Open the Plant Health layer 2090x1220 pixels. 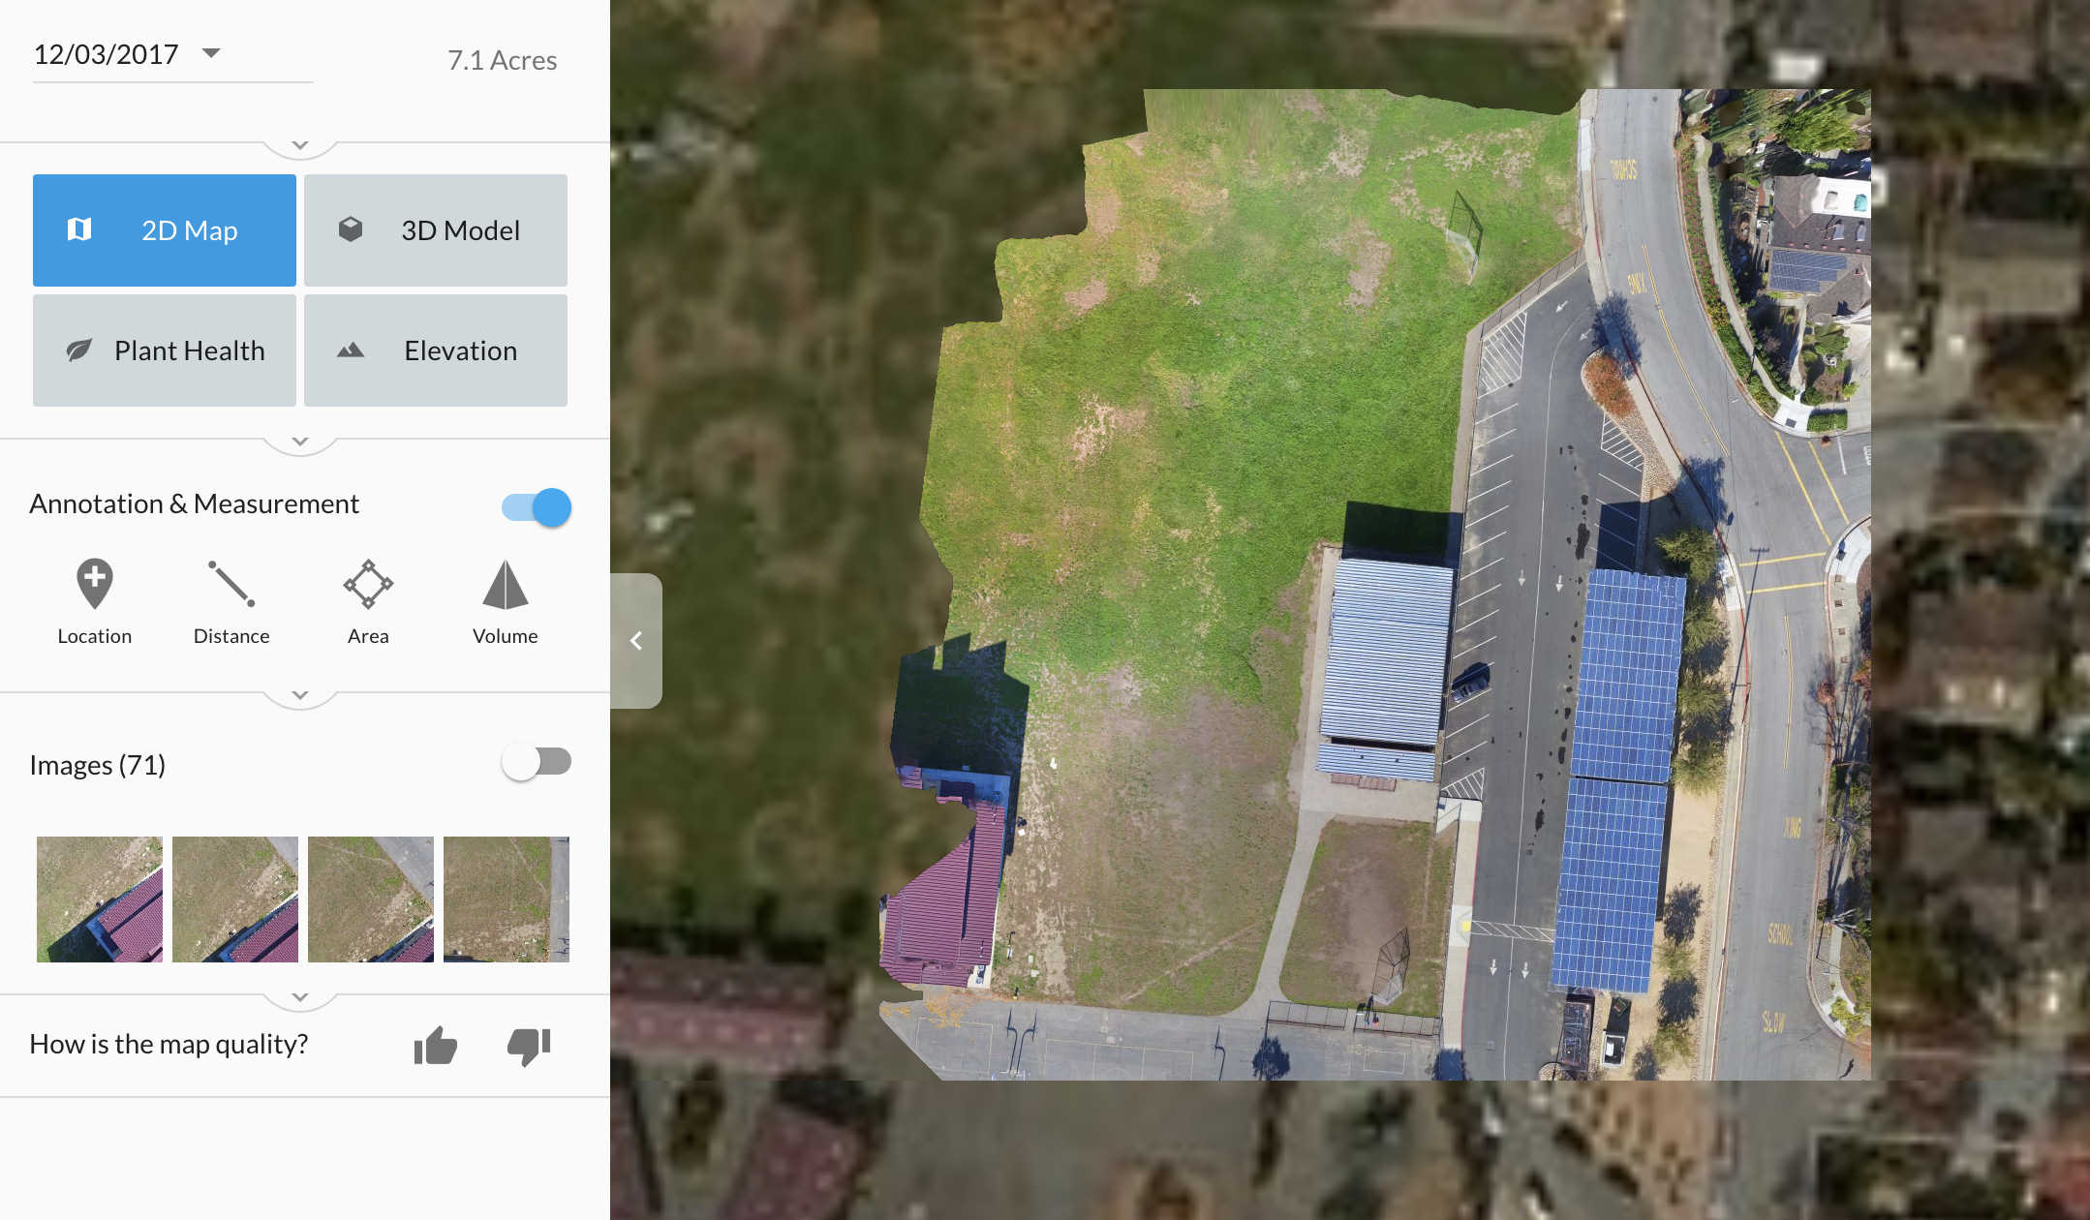point(165,351)
